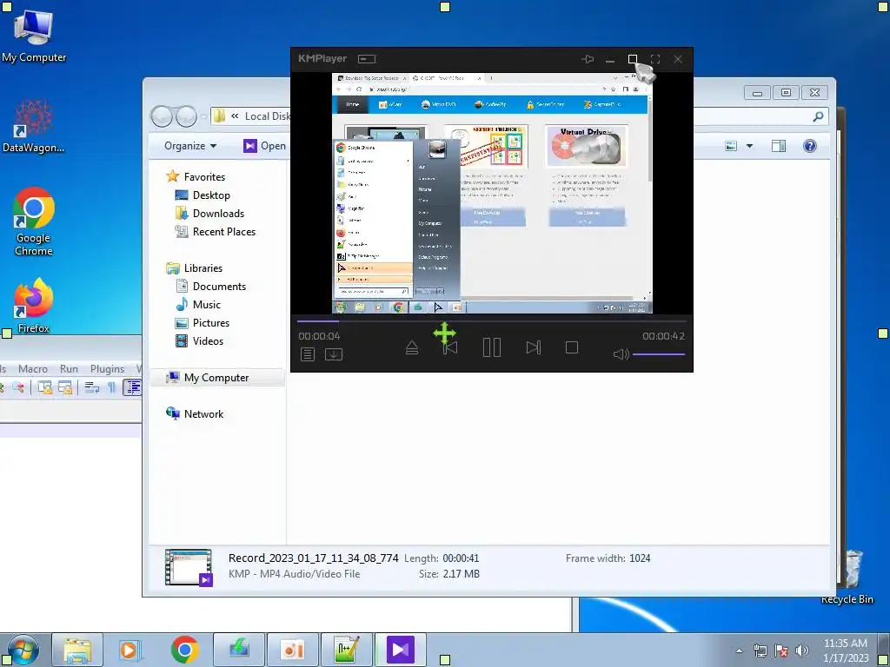Open Macro menu in background editor window
Viewport: 890px width, 667px height.
coord(33,368)
